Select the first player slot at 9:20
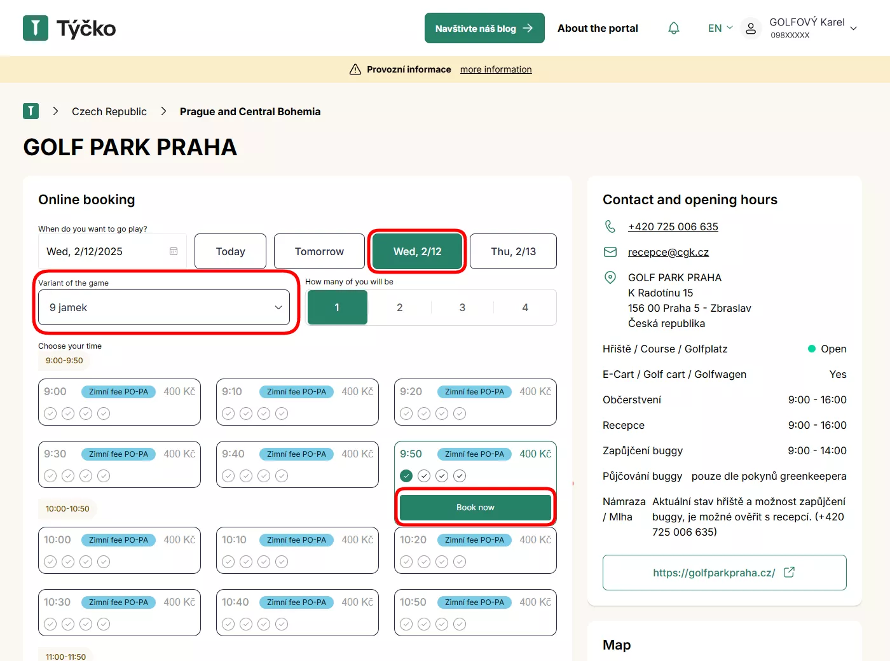The height and width of the screenshot is (661, 890). 406,413
